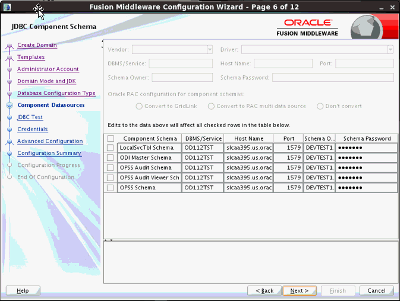
Task: Click the Advanced Configuration step node icon
Action: 10,142
